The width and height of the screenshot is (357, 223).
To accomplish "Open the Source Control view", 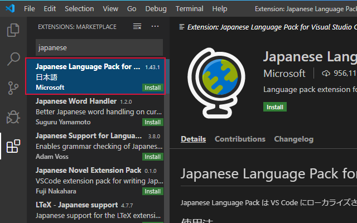I will pyautogui.click(x=13, y=88).
